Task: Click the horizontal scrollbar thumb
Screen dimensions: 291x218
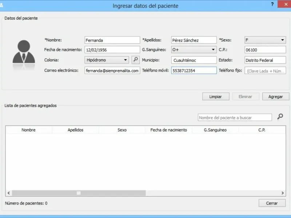Action: [x=79, y=193]
